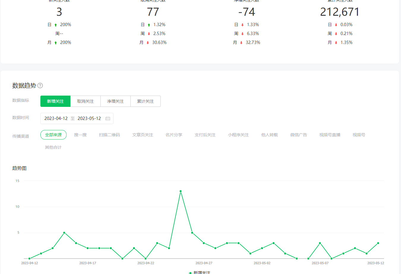Toggle the 新增关注 legend marker below chart

click(190, 273)
